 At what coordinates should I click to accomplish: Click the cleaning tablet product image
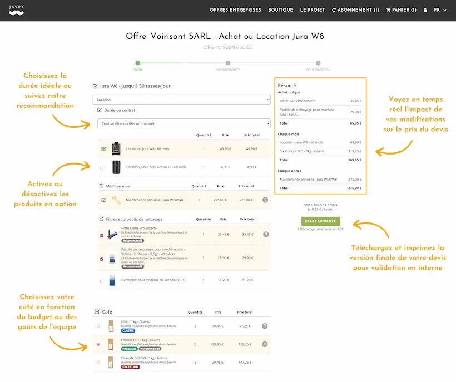[x=112, y=258]
